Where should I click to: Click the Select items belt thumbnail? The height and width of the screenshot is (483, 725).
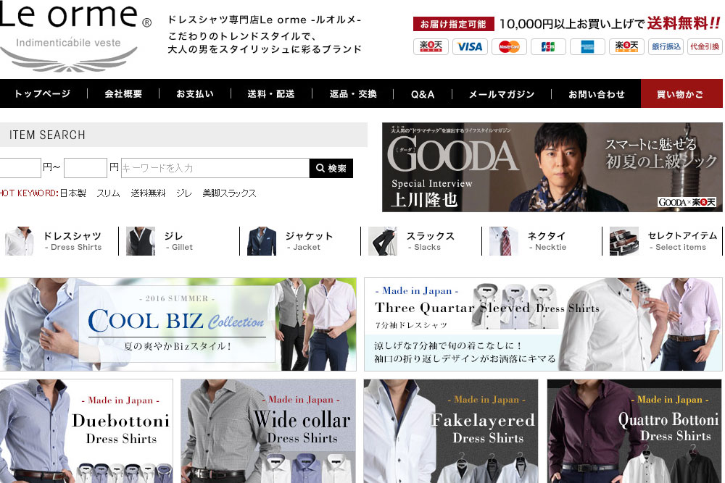(x=623, y=241)
